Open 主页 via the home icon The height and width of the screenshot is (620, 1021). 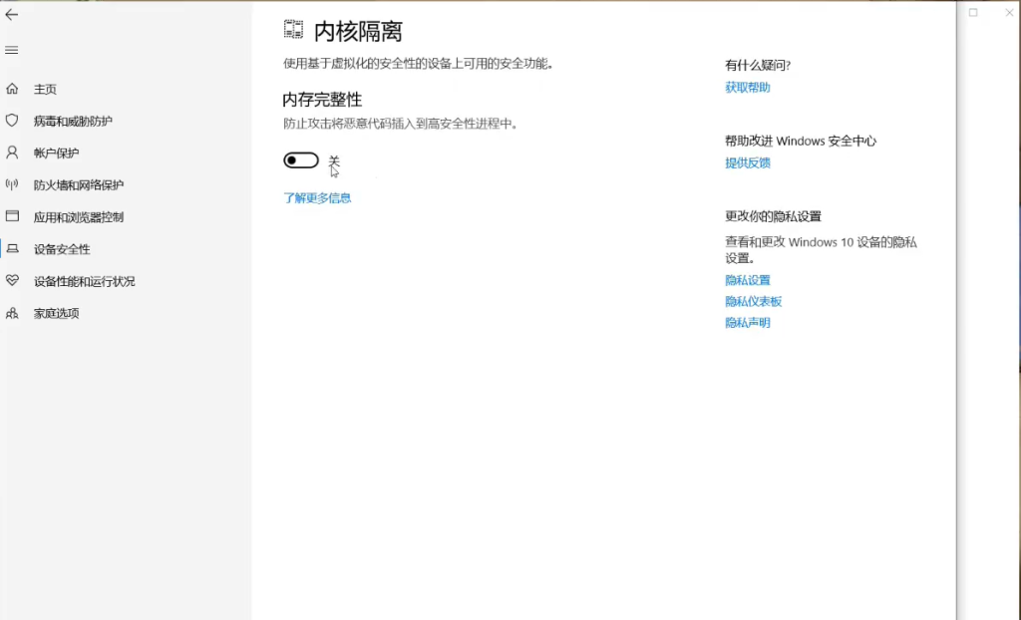[12, 89]
